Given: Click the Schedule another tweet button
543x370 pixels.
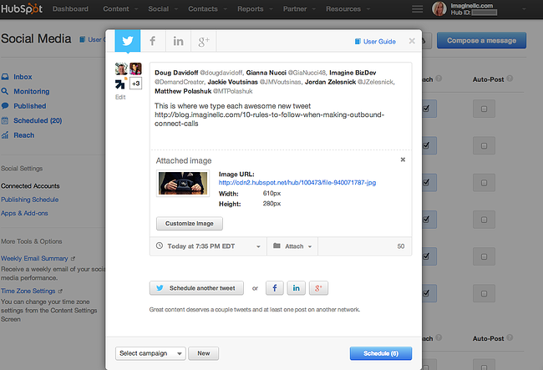Looking at the screenshot, I should click(x=196, y=288).
